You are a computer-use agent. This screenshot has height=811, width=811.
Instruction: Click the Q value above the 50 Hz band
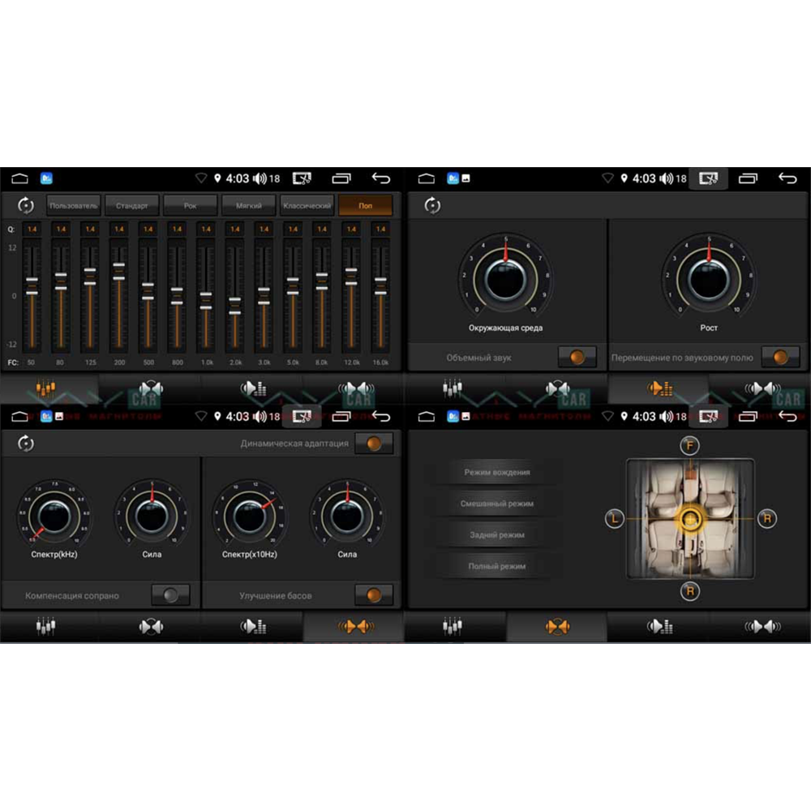(x=32, y=229)
